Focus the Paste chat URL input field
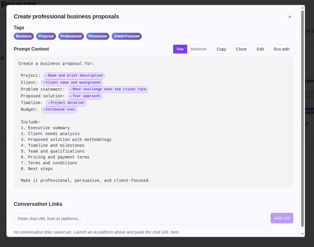 point(141,219)
